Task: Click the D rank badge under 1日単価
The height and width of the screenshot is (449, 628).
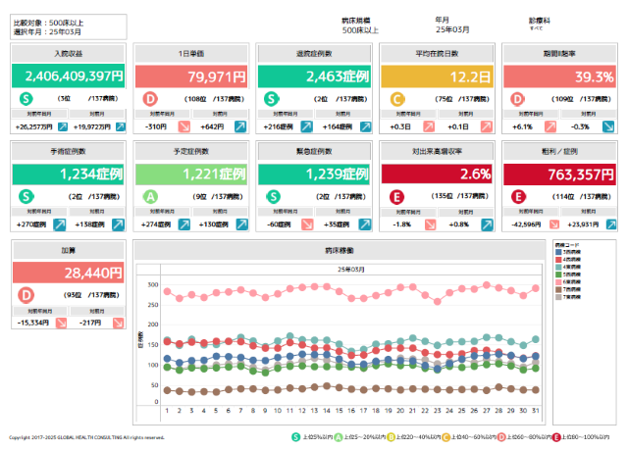Action: coord(150,99)
